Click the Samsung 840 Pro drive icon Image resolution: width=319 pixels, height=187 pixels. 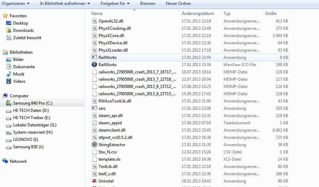9,103
